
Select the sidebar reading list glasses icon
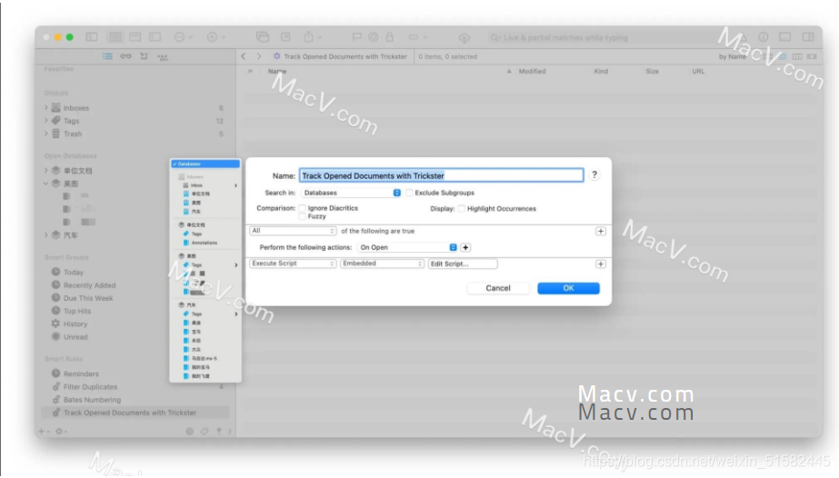[125, 56]
